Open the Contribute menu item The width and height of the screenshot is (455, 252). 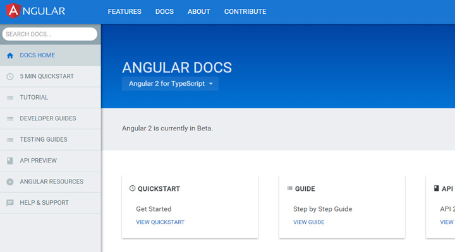(245, 11)
